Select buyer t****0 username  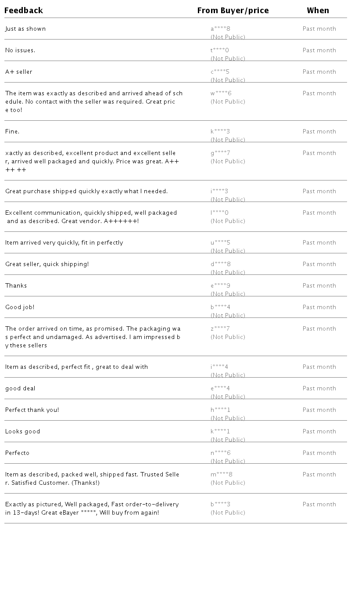[x=220, y=50]
